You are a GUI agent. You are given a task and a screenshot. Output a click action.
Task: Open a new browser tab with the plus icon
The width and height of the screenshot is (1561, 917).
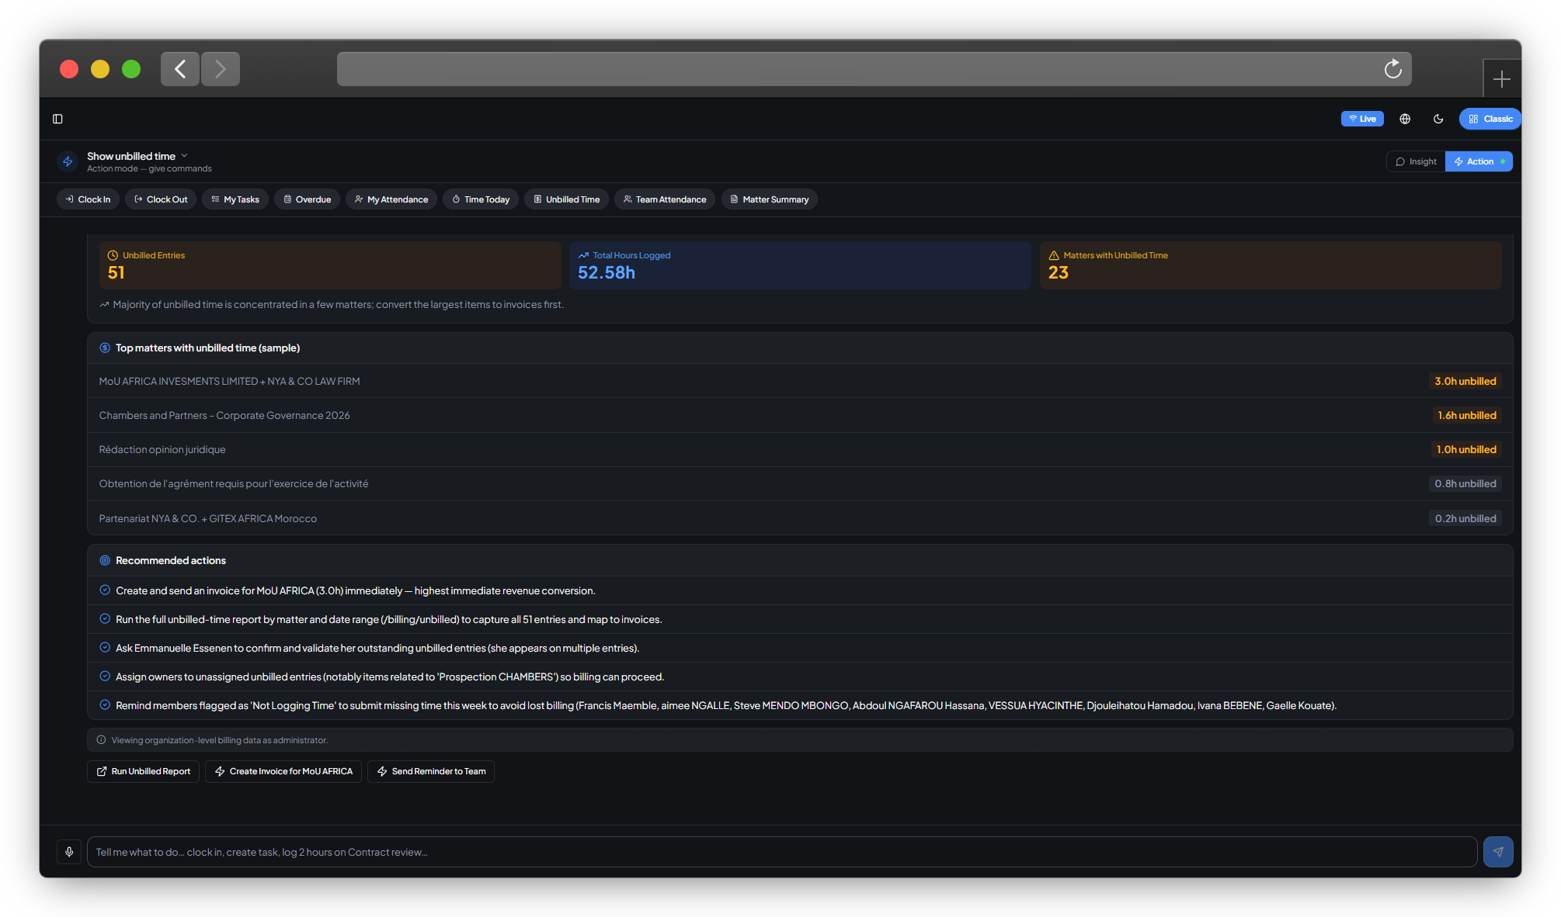point(1501,78)
